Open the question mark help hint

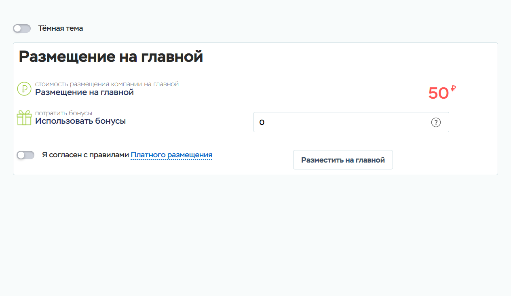pos(436,122)
